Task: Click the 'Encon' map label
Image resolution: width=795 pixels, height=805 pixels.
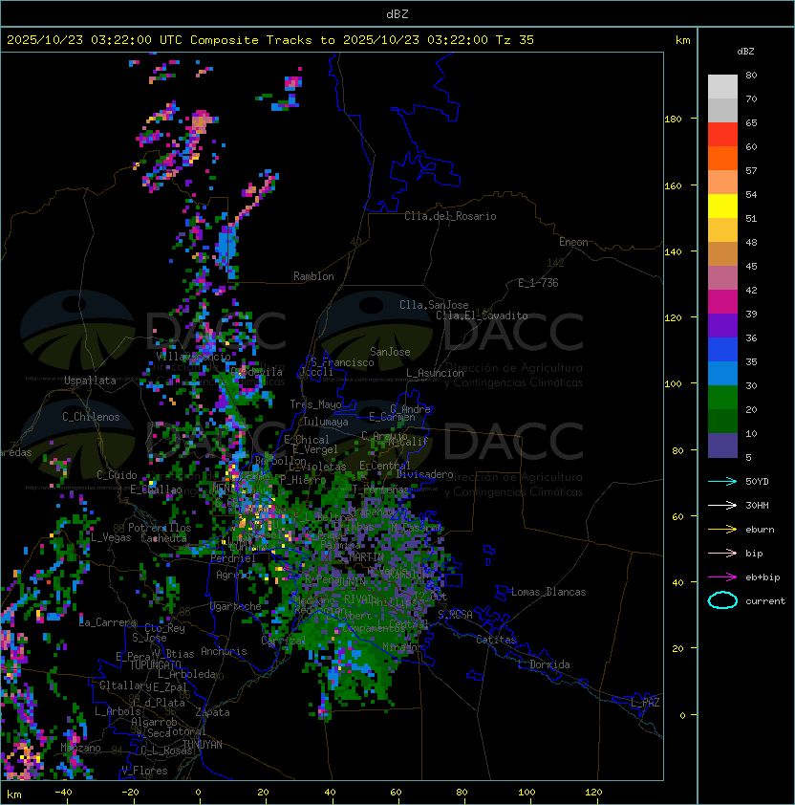Action: pos(573,242)
